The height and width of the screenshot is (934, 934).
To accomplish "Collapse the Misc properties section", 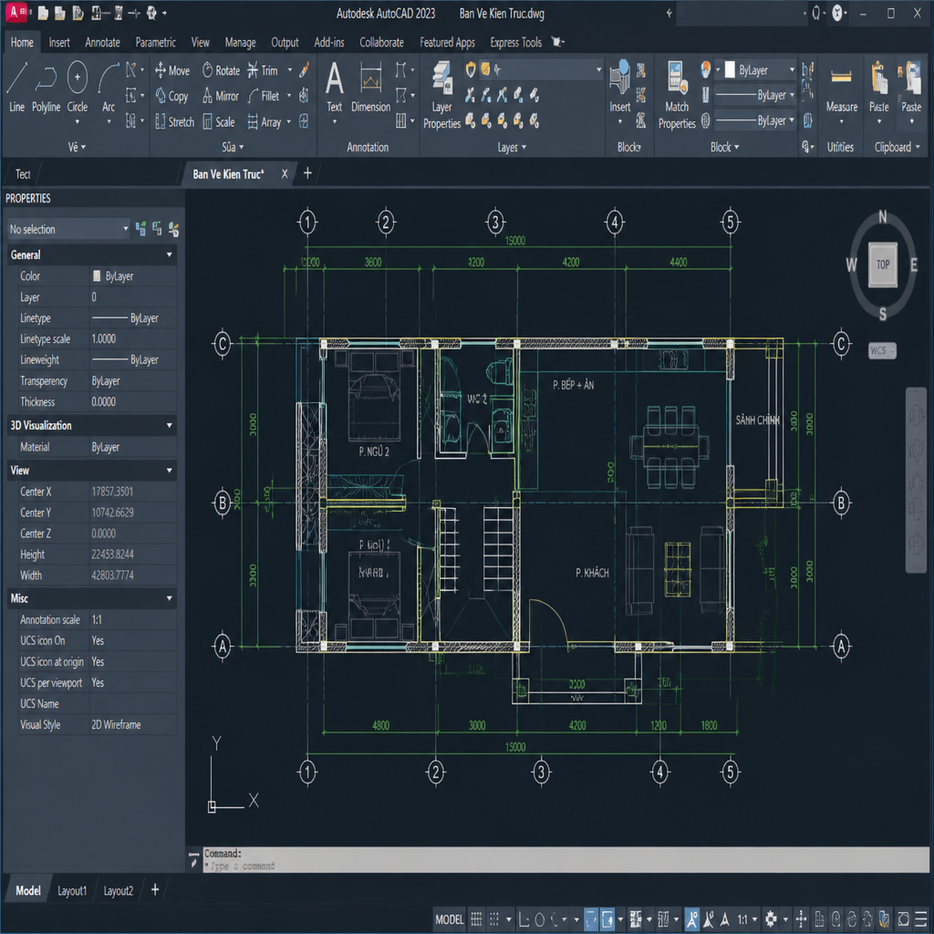I will click(x=169, y=598).
